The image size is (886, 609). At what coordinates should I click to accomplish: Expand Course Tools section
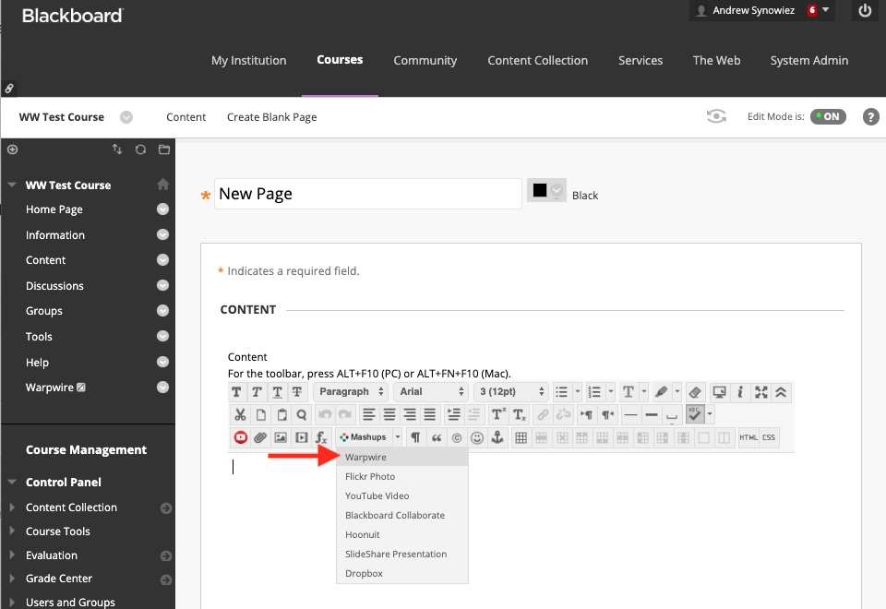tap(12, 531)
